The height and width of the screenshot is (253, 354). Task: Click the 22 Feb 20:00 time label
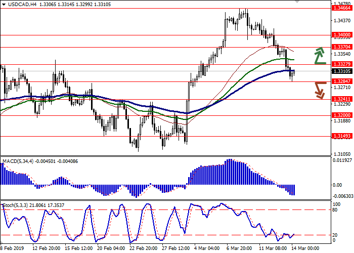click(143, 248)
